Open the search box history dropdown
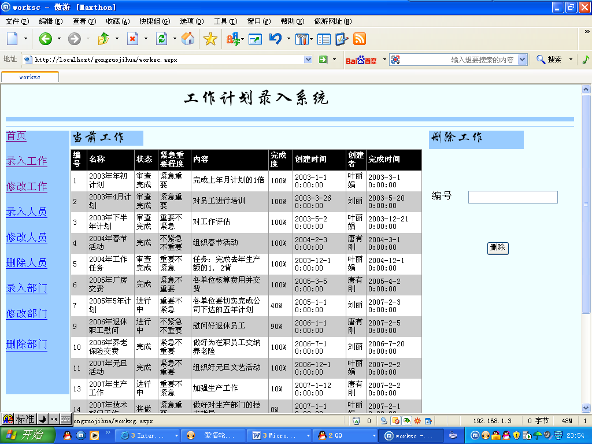Viewport: 592px width, 444px height. [522, 60]
